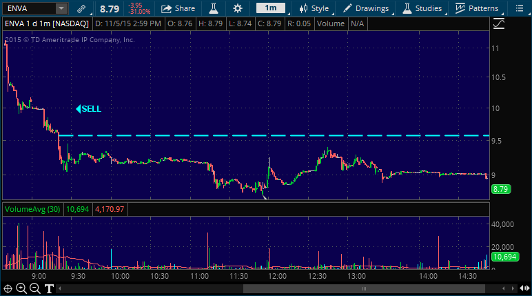Click the dashed cyan sell price line

(x=274, y=136)
